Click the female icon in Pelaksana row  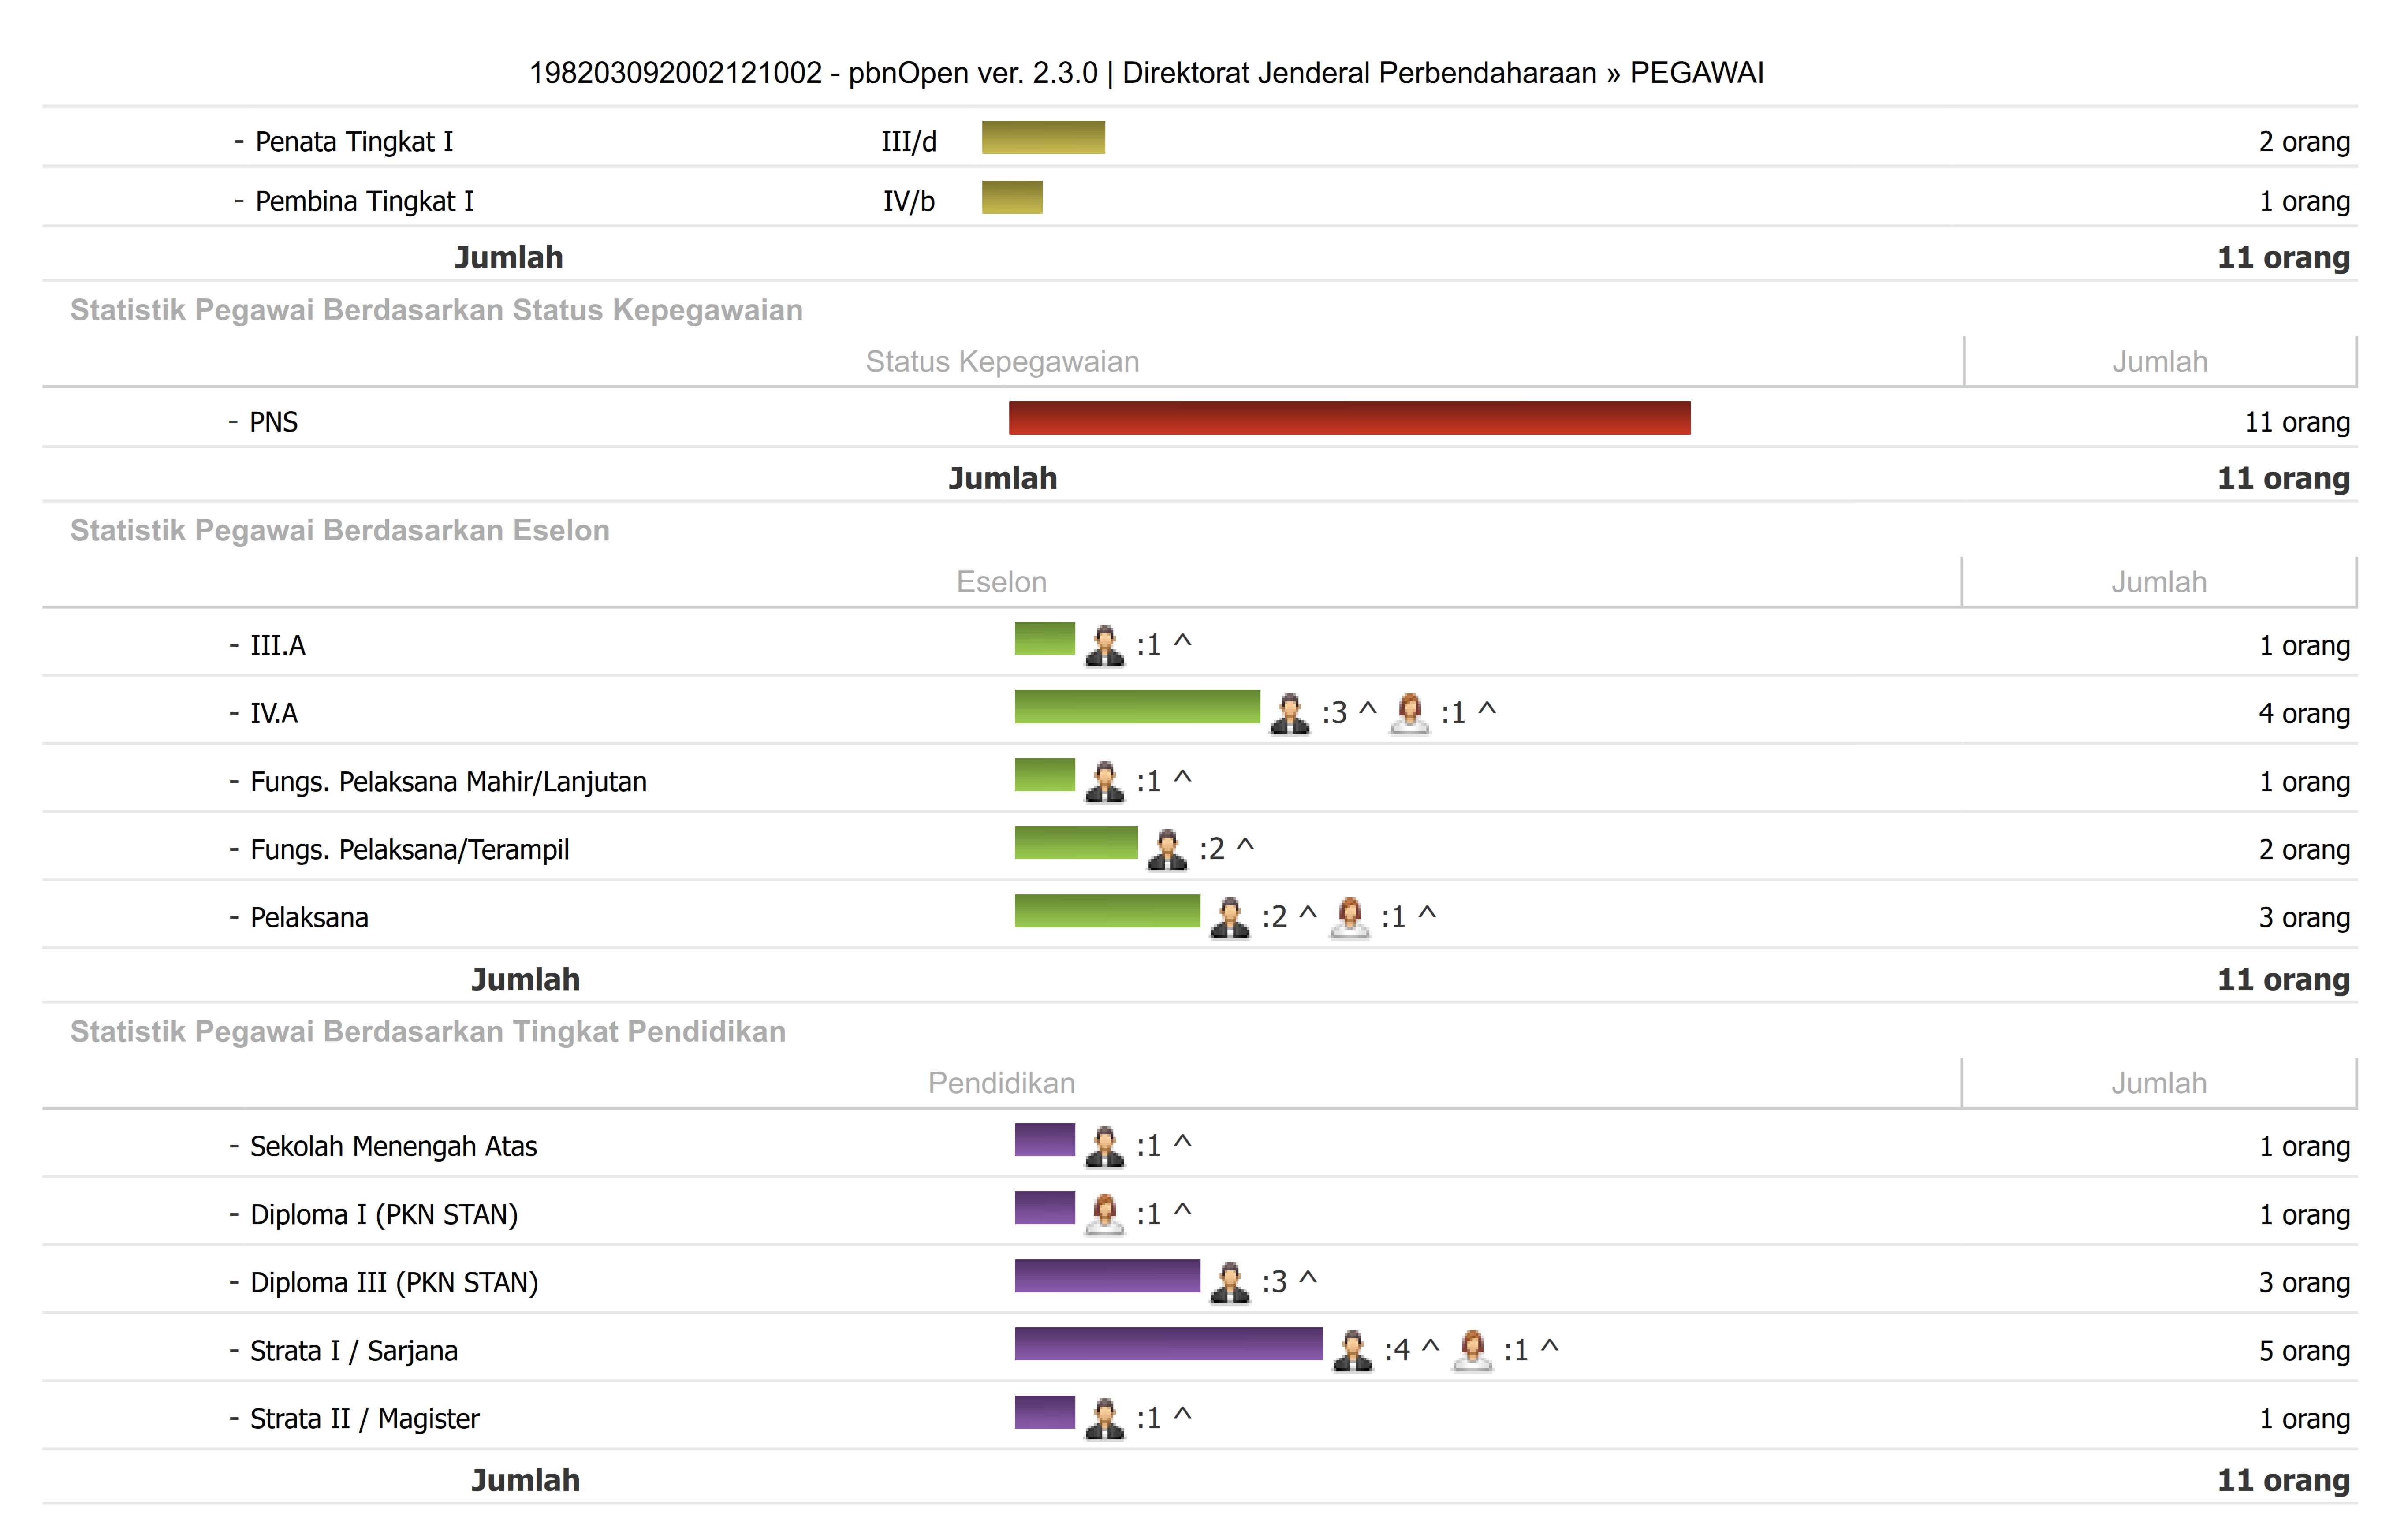coord(1349,917)
